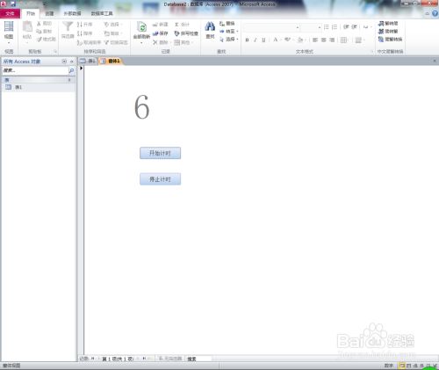Switch to the 窗体1 document tab
Image resolution: width=439 pixels, height=370 pixels.
pos(111,61)
